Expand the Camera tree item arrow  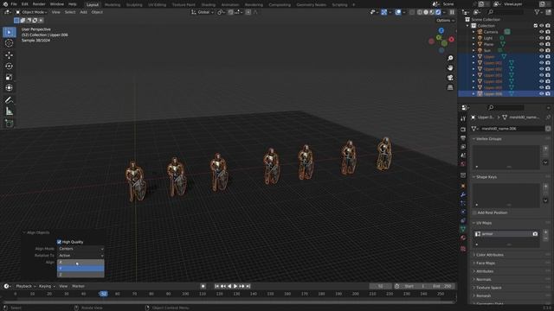tap(473, 32)
